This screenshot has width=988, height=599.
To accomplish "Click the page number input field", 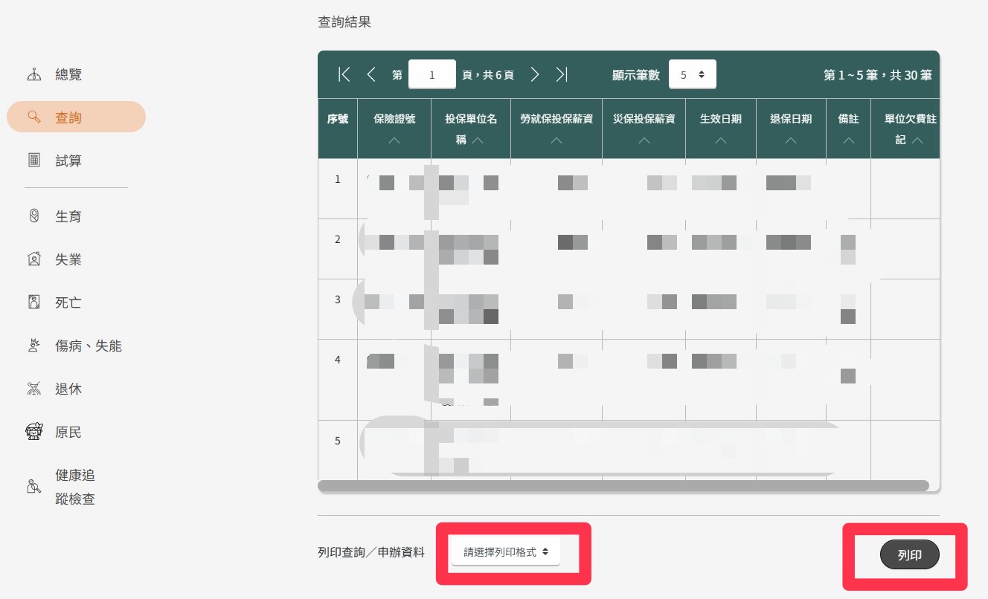I will click(432, 75).
